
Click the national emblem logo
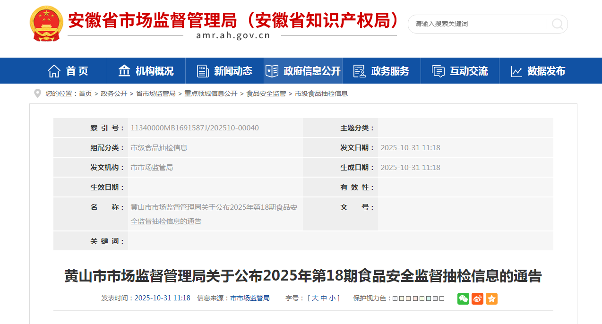tap(46, 24)
